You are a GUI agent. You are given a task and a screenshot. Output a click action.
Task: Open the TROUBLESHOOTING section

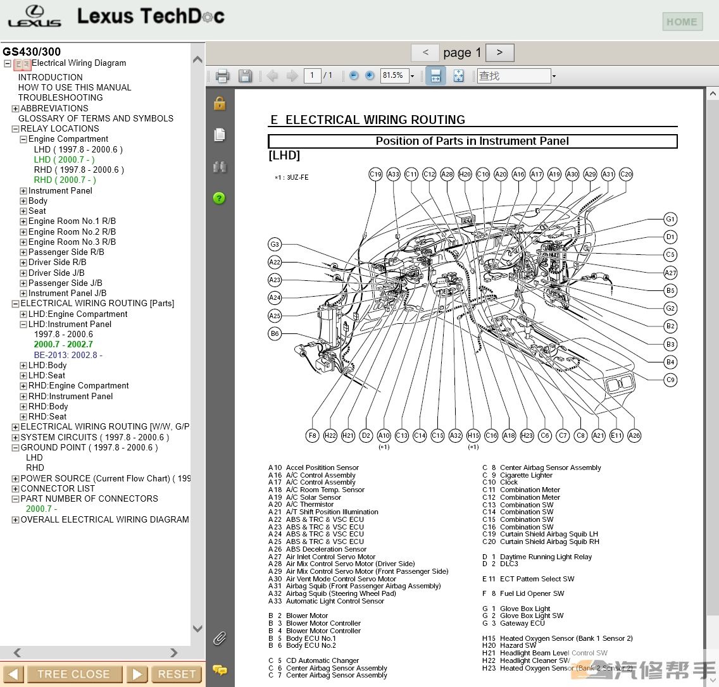click(61, 97)
